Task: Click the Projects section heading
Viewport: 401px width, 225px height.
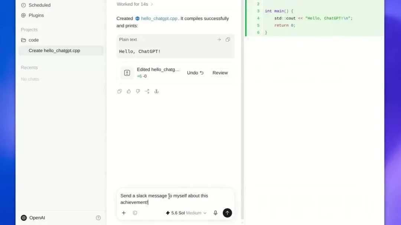Action: (x=29, y=30)
